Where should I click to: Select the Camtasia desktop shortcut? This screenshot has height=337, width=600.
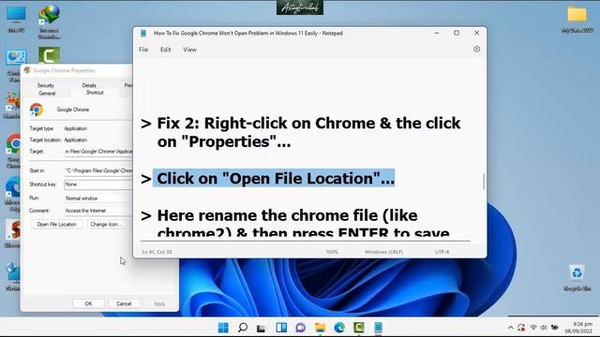(x=49, y=56)
